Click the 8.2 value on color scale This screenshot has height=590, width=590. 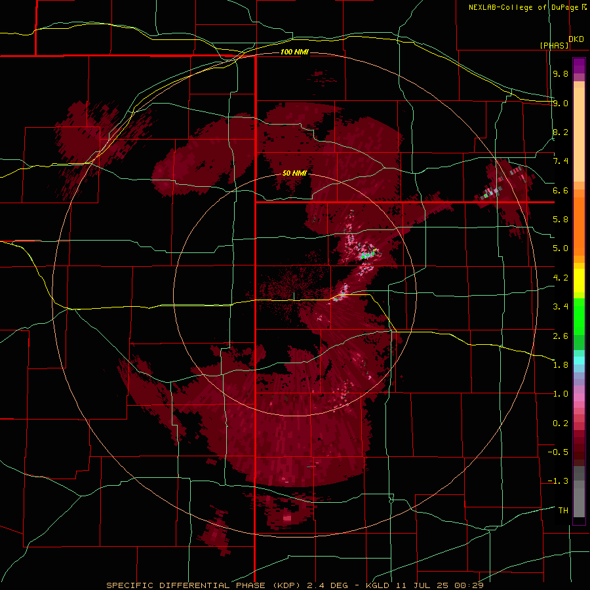tap(560, 132)
